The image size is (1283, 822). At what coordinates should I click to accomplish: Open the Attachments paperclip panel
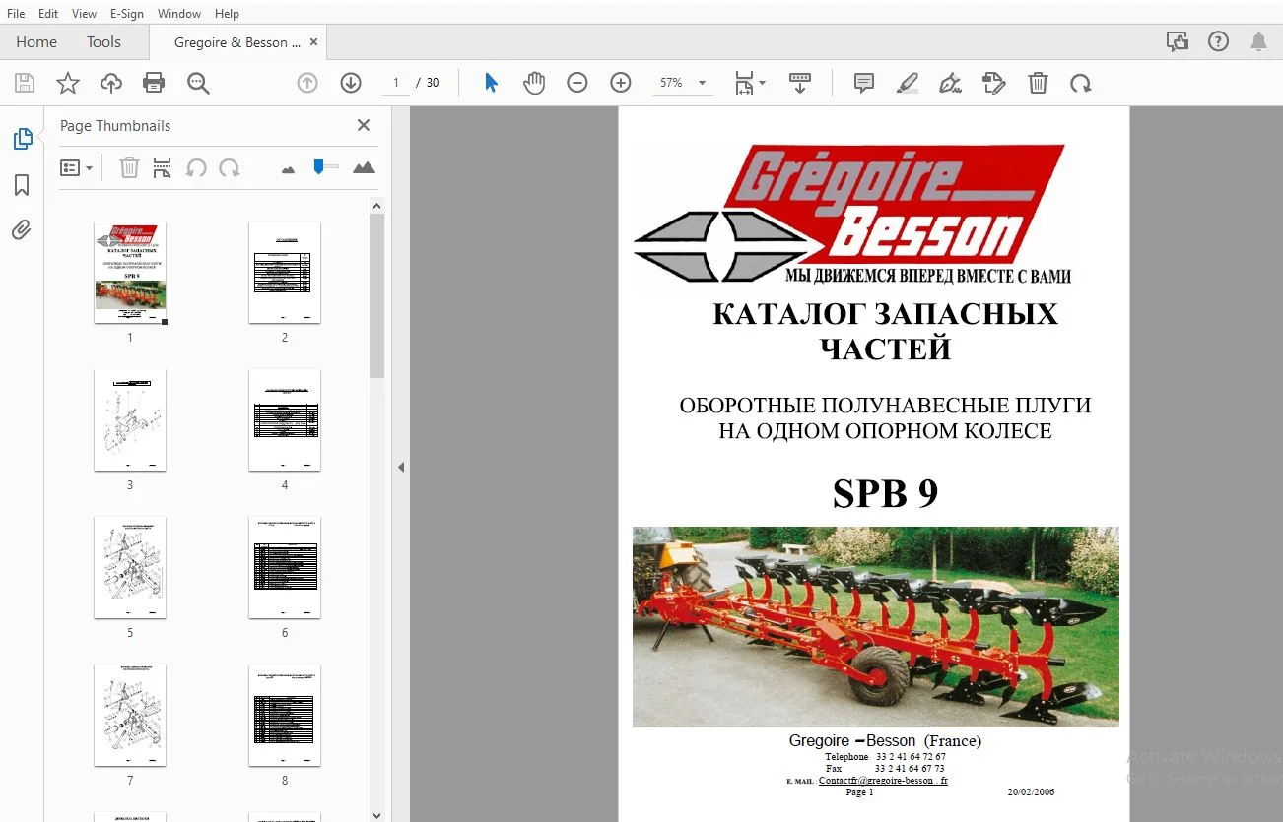tap(22, 230)
